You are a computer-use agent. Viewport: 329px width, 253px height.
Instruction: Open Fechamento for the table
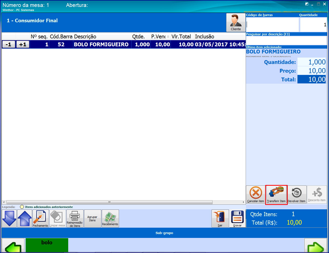pyautogui.click(x=41, y=218)
